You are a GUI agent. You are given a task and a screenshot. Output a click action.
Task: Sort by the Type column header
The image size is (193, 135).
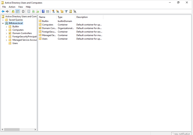66,17
